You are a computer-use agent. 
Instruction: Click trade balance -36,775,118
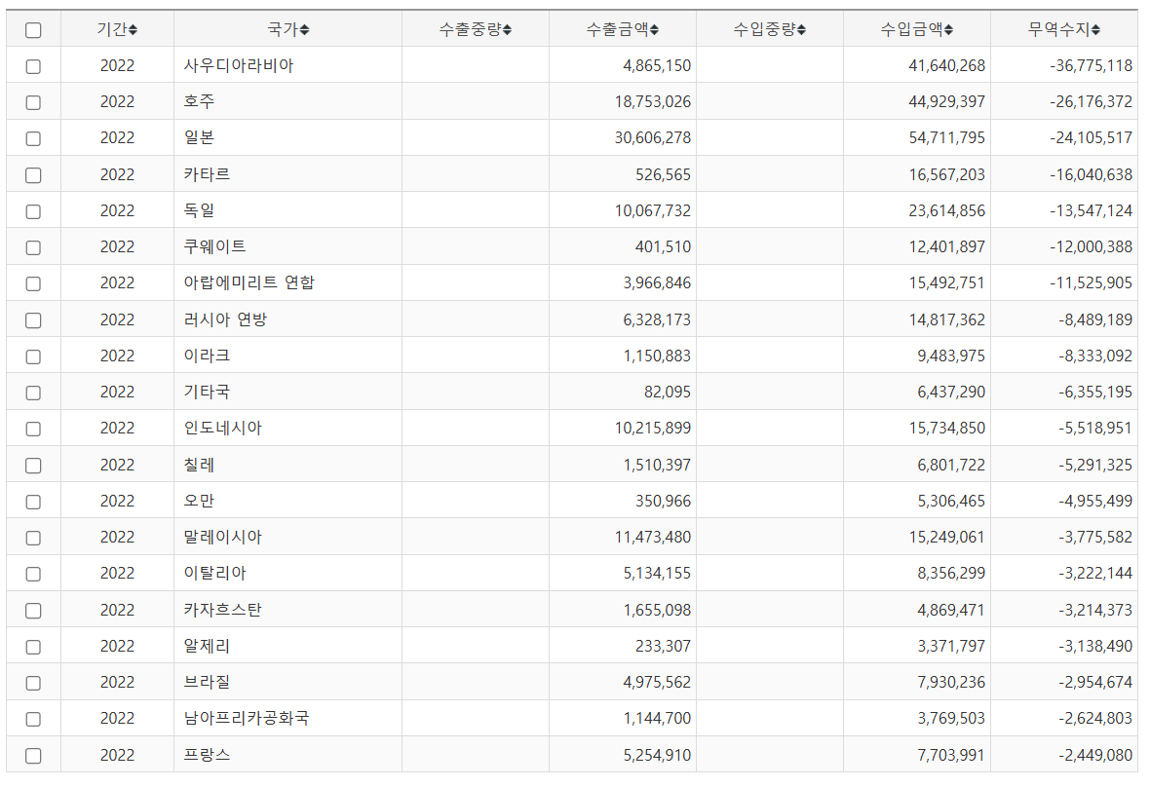1091,65
